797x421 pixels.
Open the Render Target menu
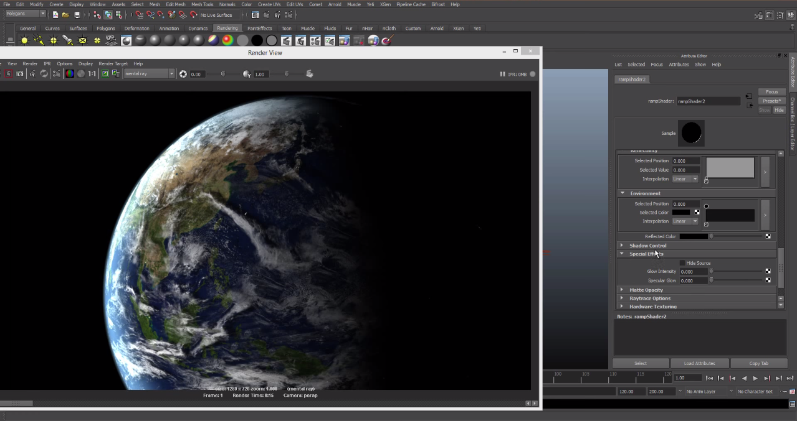click(113, 63)
